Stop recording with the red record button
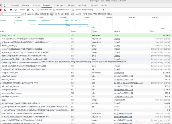 1,10
